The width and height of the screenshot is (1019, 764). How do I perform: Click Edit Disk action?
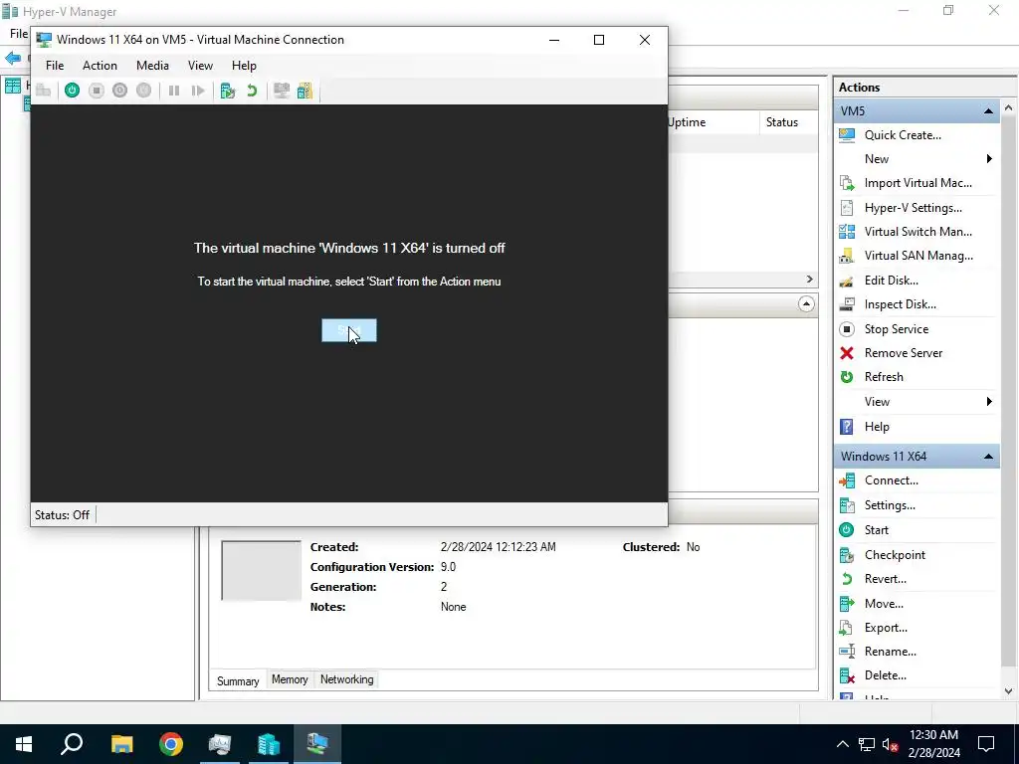[x=891, y=281]
